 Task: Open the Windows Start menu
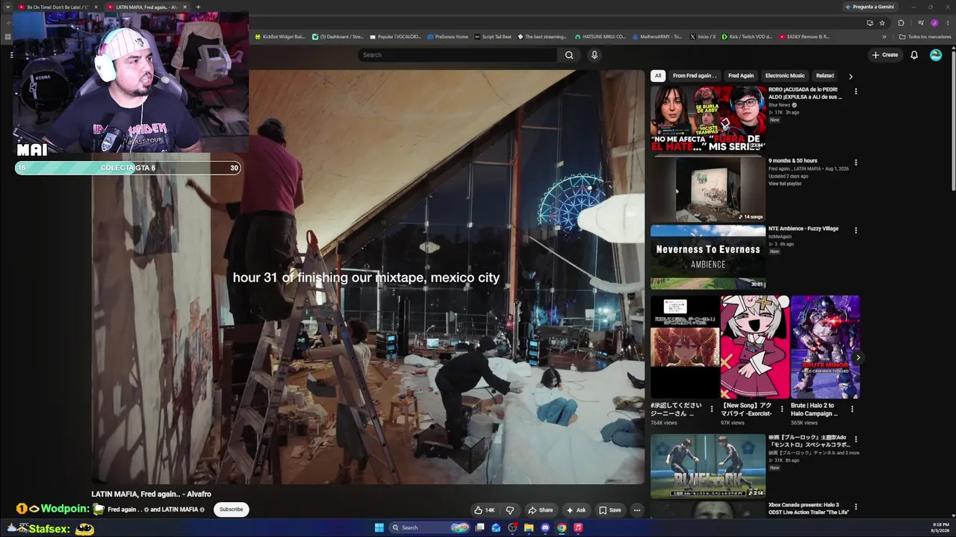(379, 527)
